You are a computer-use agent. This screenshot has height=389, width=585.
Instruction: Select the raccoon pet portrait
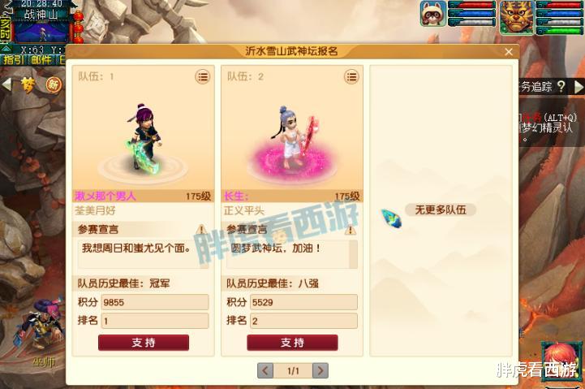click(433, 14)
